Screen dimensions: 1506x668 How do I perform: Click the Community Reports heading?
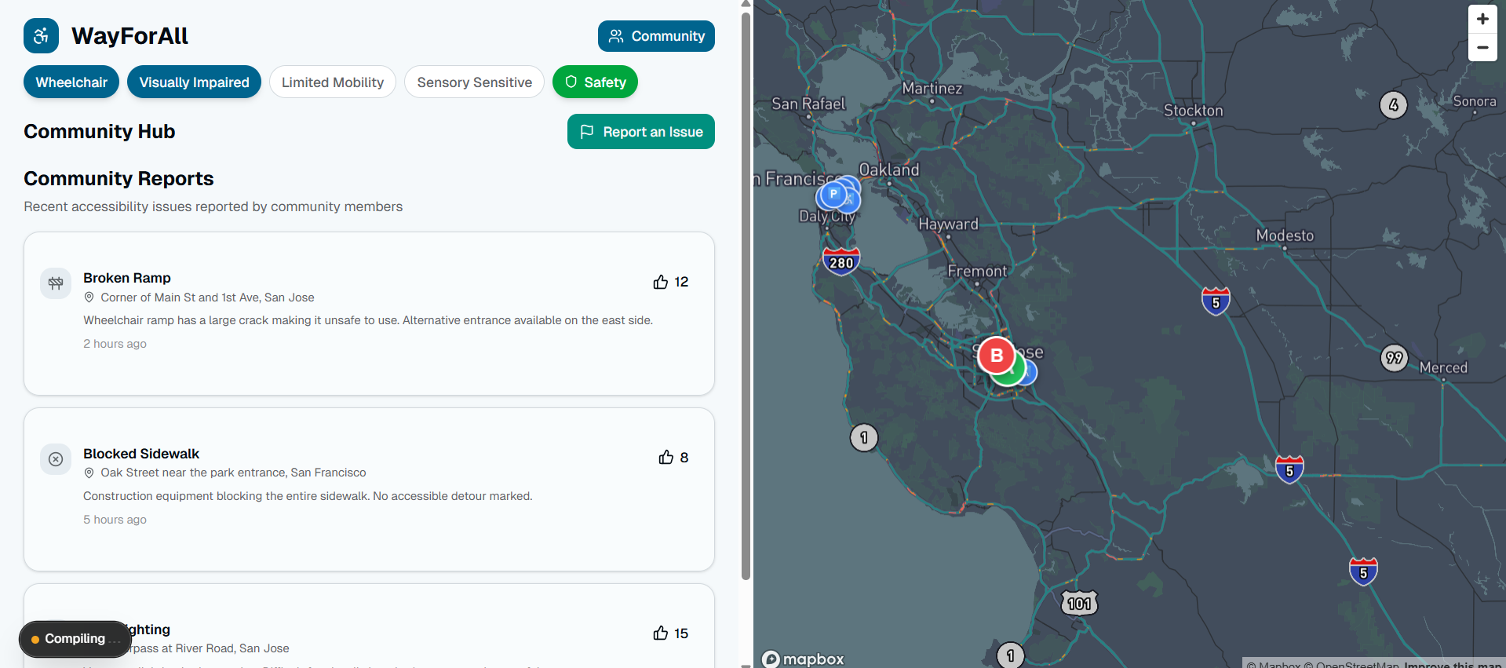click(x=119, y=178)
